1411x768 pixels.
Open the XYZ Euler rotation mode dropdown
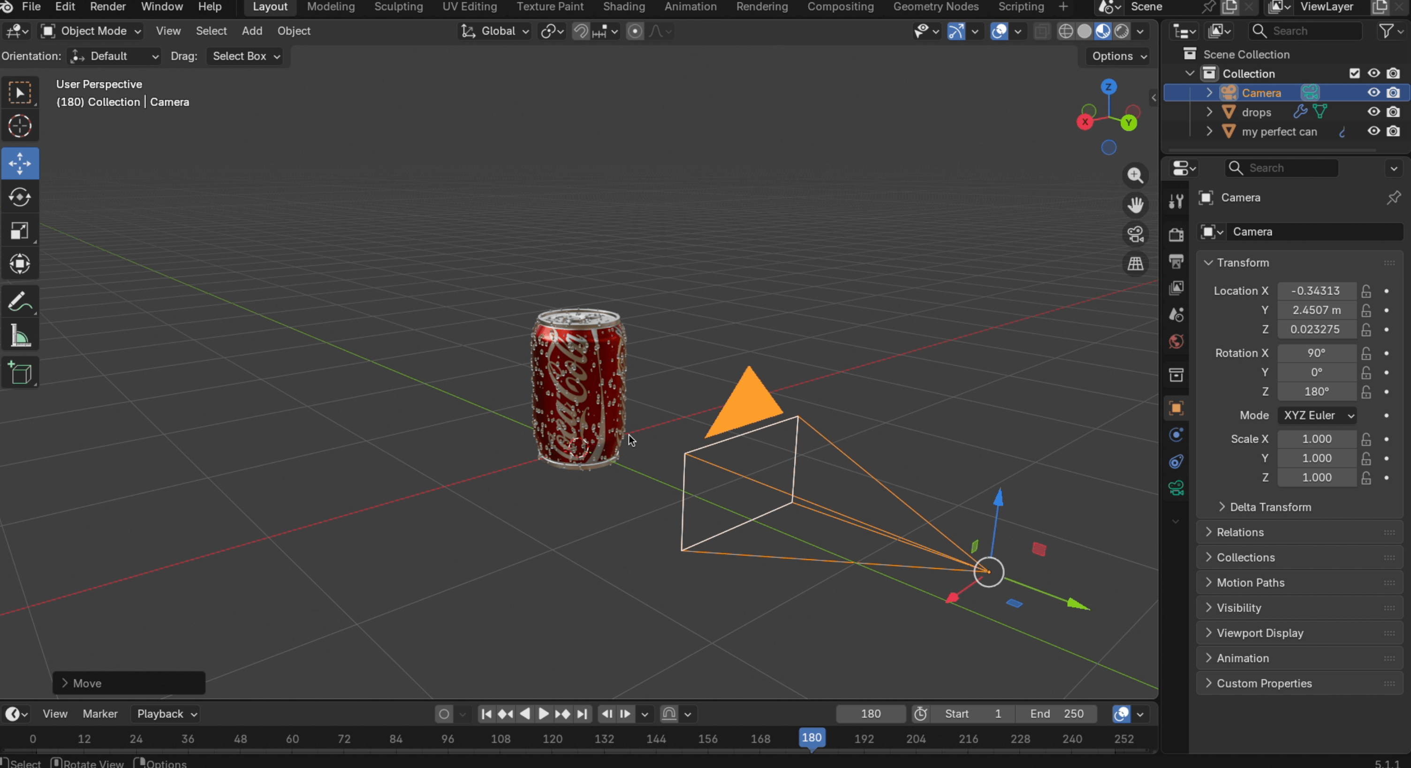coord(1317,415)
